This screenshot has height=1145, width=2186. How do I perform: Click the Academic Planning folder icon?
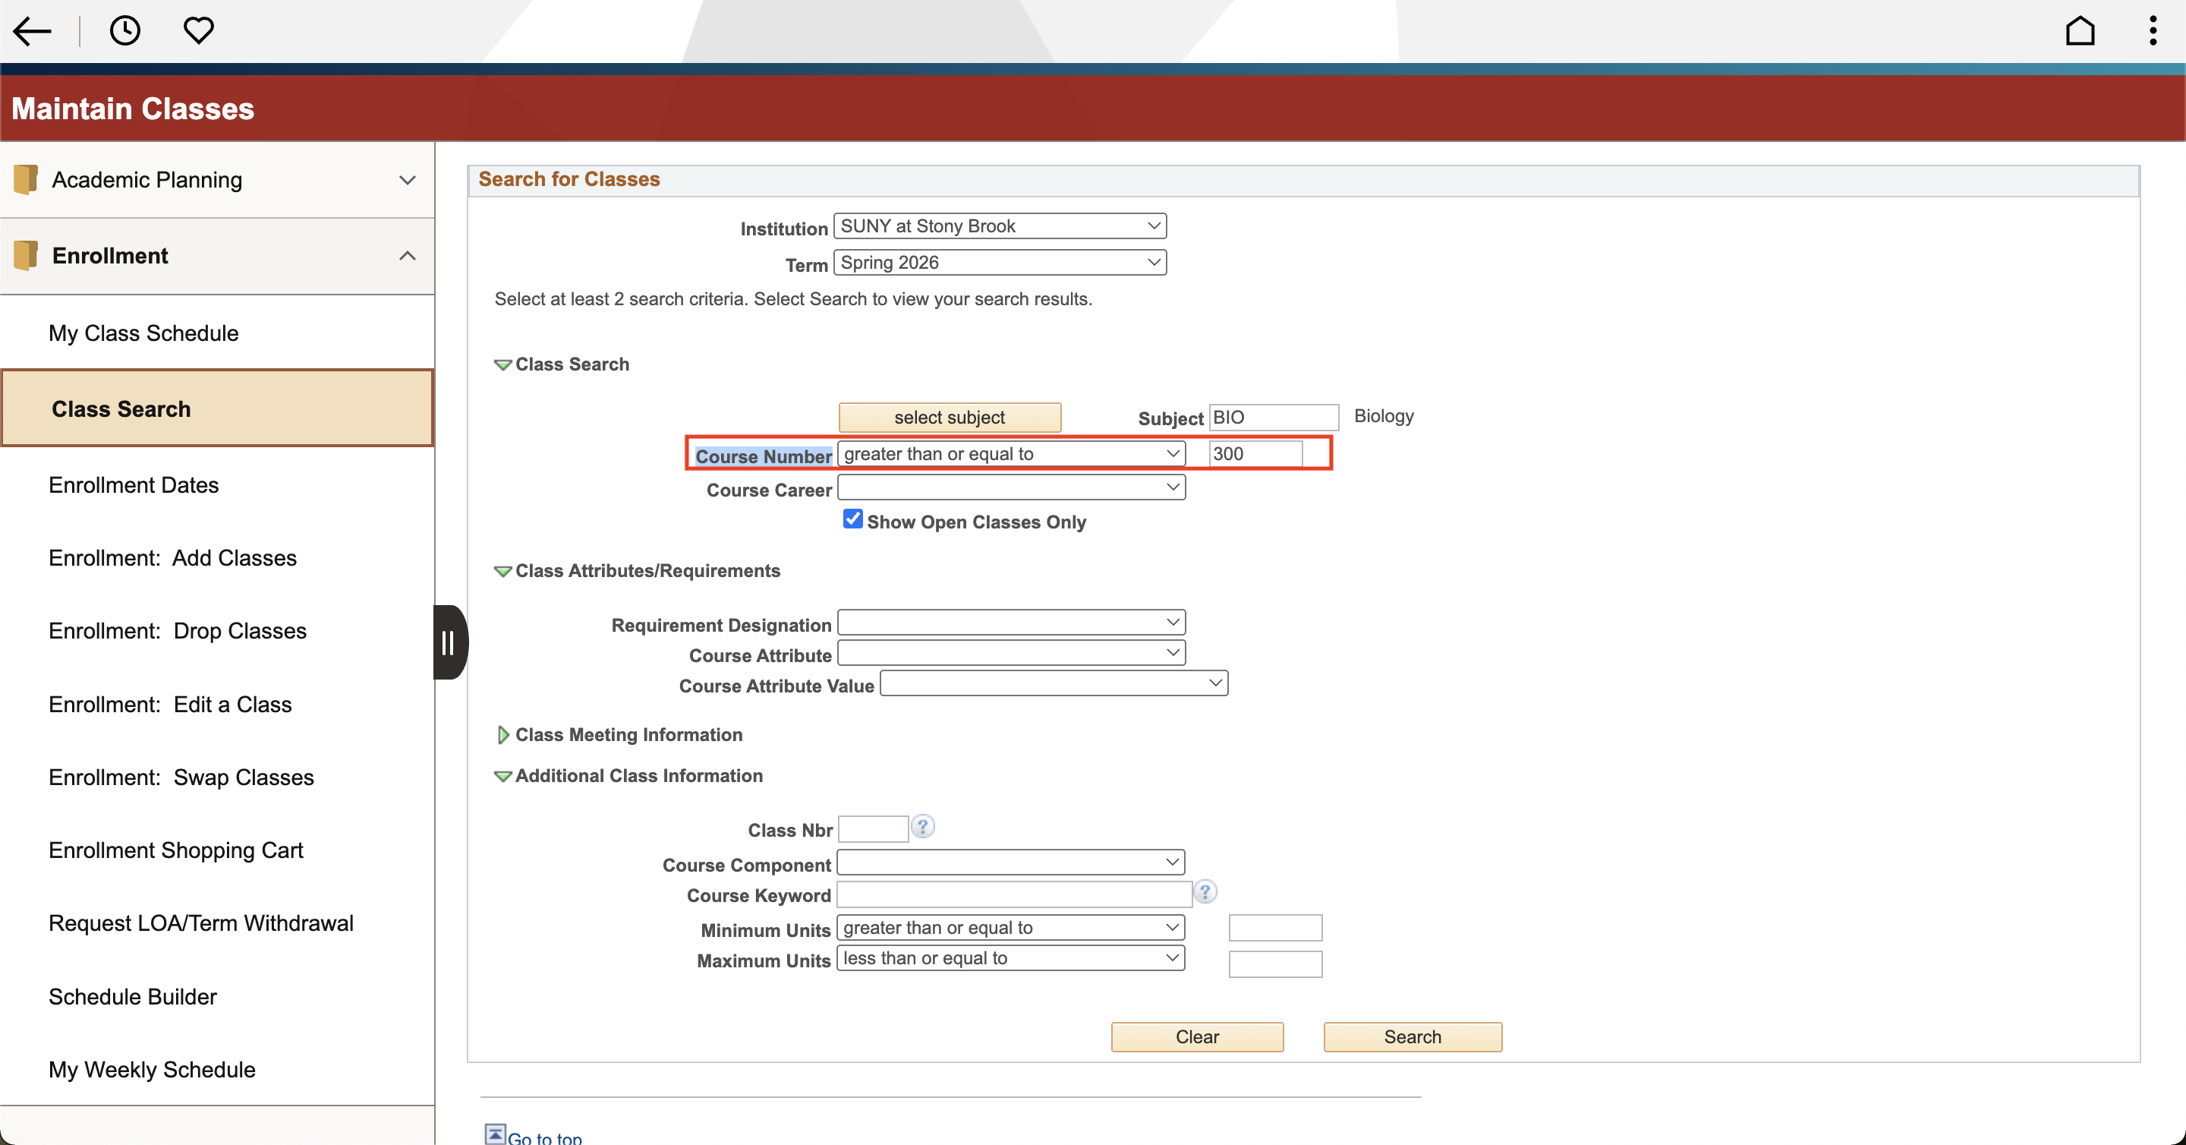pyautogui.click(x=26, y=179)
